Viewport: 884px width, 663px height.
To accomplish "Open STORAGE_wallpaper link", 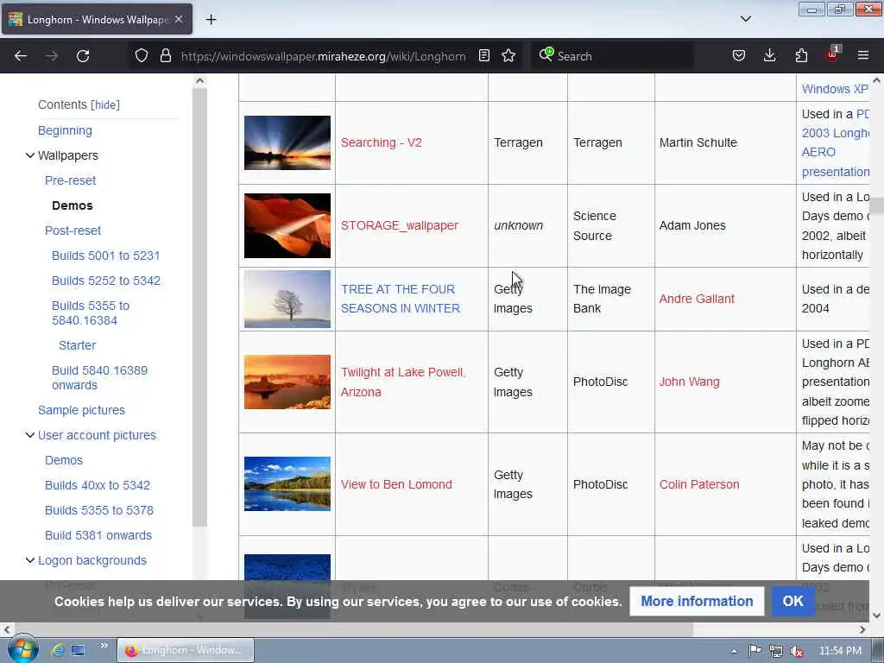I will click(x=399, y=225).
